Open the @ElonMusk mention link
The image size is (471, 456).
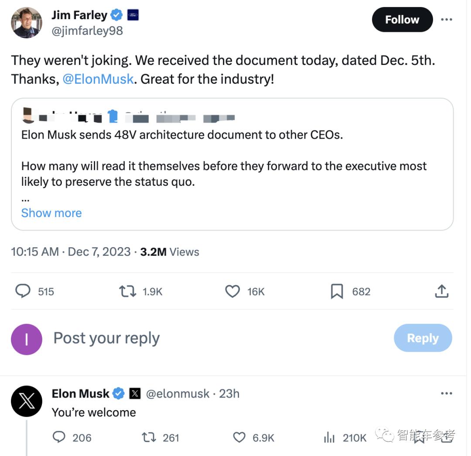98,79
